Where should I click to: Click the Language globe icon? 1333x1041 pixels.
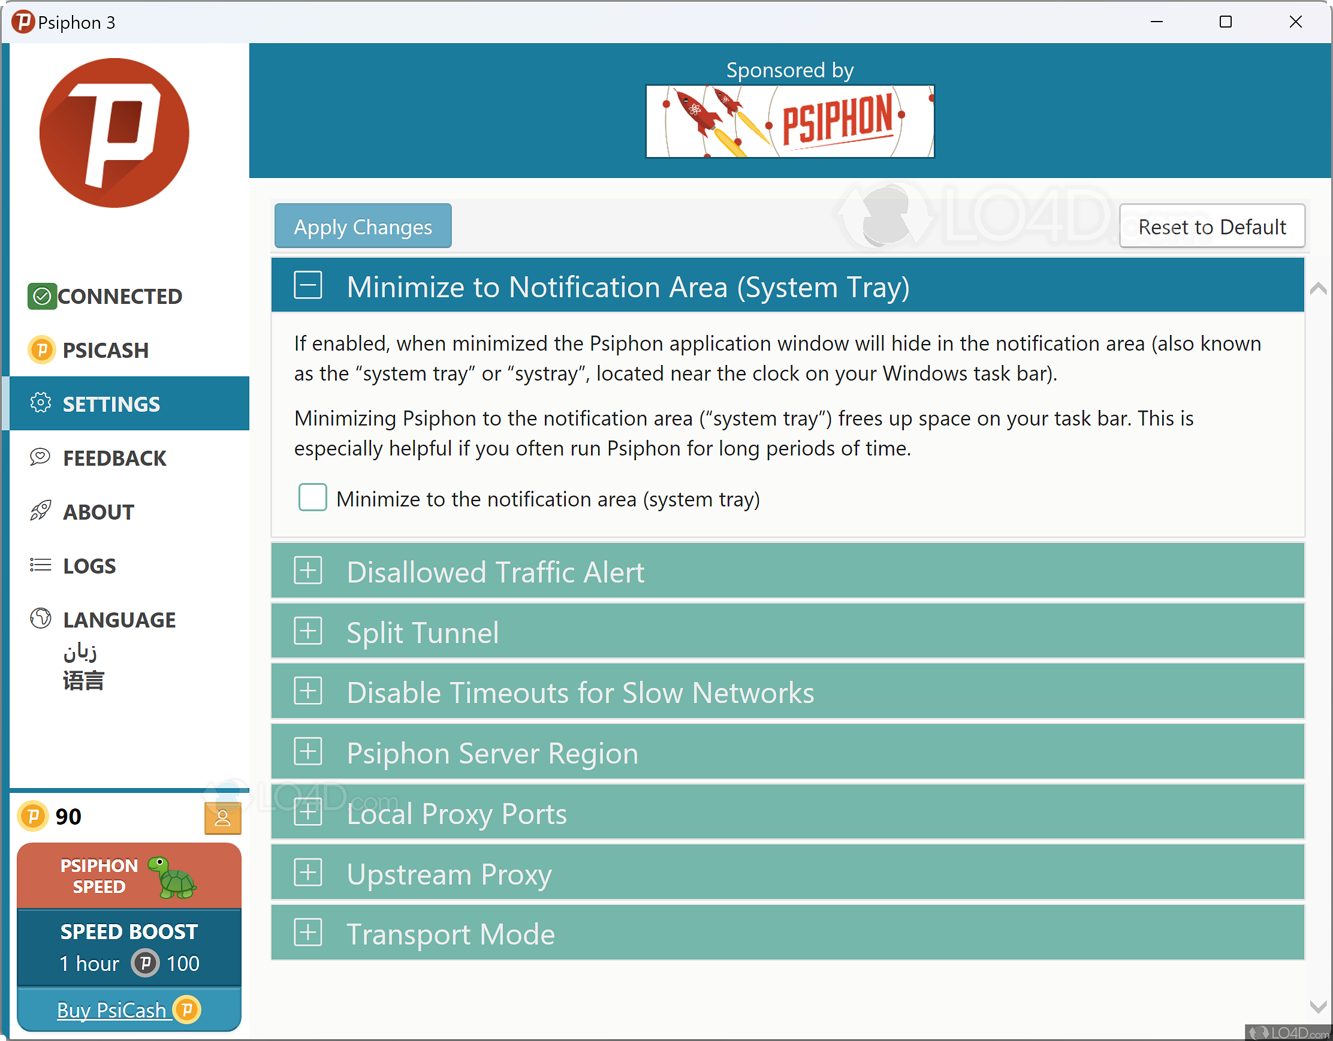(x=40, y=618)
